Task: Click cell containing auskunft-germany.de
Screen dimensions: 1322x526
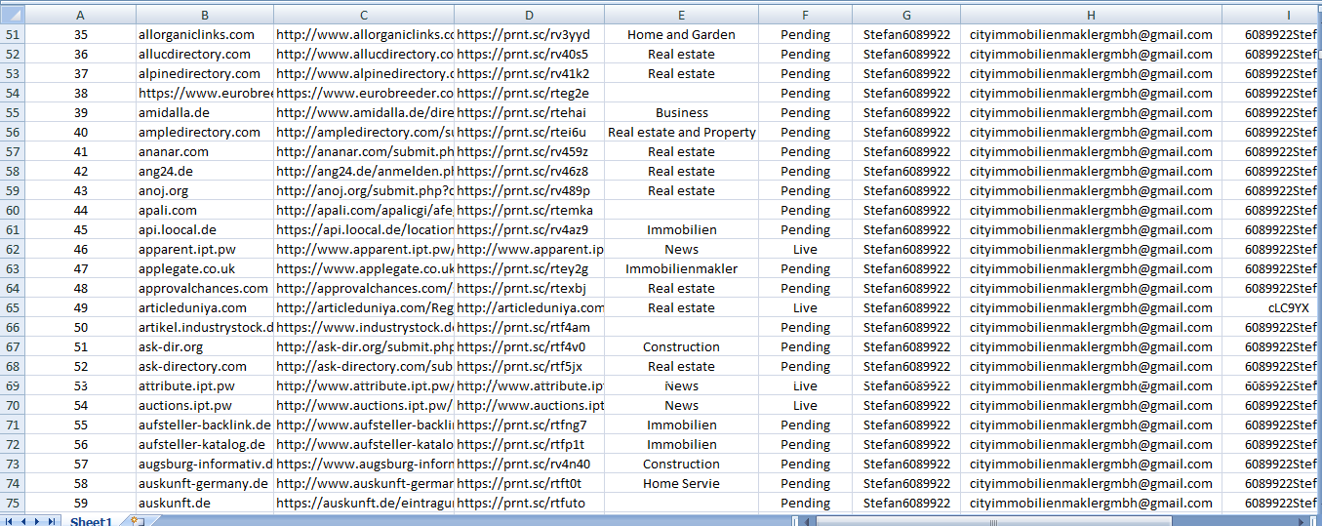Action: tap(205, 483)
